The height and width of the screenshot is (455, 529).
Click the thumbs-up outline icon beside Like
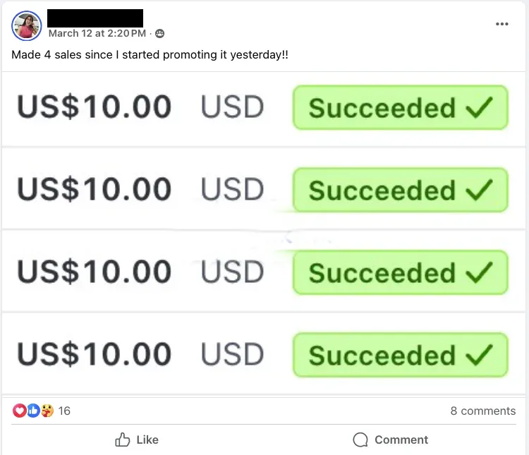pos(123,439)
